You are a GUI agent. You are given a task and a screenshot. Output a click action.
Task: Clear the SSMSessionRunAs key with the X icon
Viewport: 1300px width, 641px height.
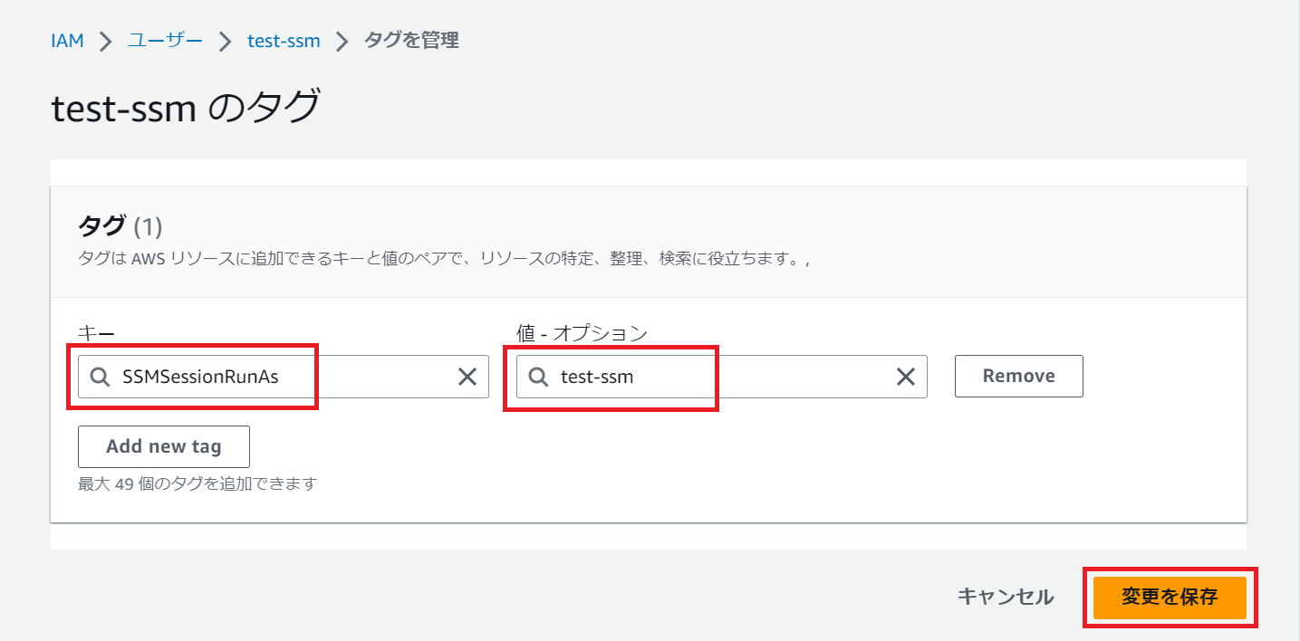click(x=467, y=376)
